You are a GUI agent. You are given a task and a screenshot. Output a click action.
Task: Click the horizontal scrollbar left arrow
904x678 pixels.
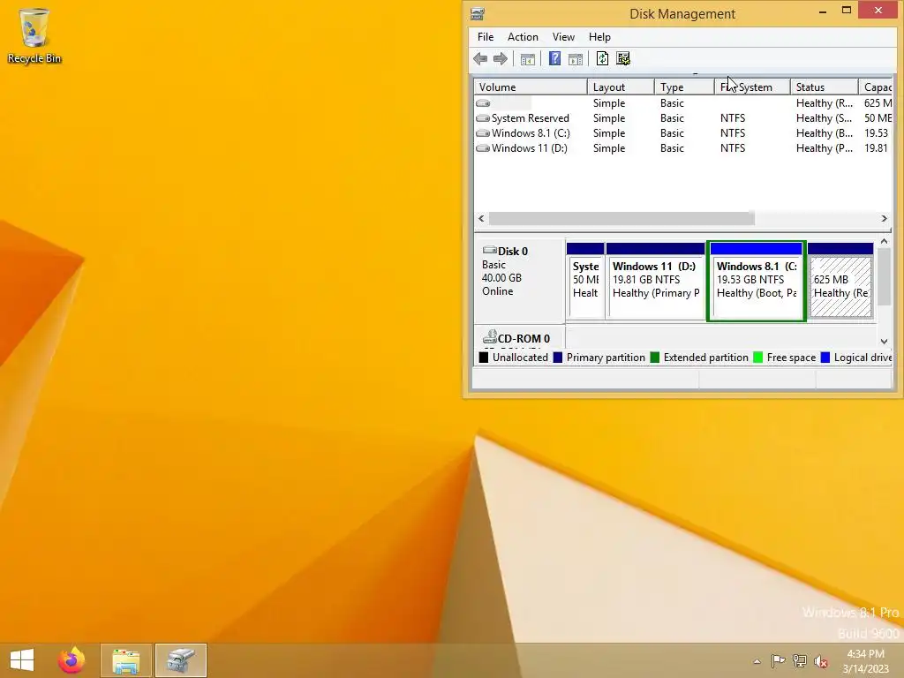click(x=481, y=219)
